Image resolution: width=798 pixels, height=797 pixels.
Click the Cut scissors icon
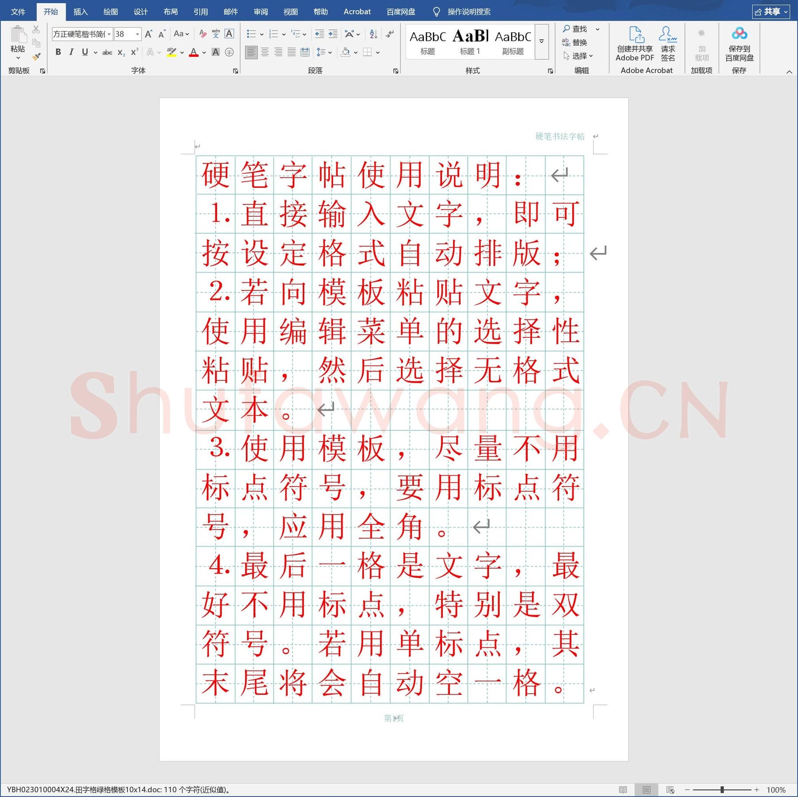click(x=36, y=29)
